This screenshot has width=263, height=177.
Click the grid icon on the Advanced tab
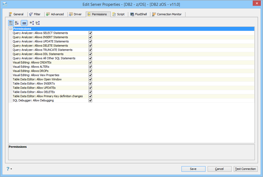click(48, 14)
